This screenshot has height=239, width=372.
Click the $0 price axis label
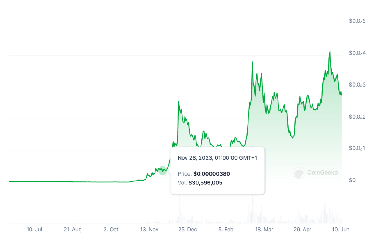352,180
